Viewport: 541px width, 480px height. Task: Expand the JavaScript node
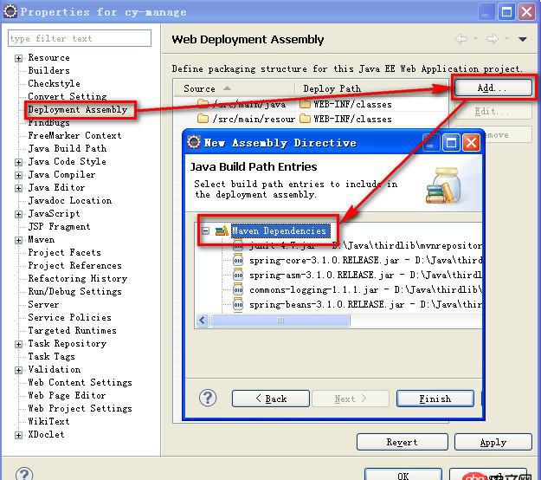(19, 214)
